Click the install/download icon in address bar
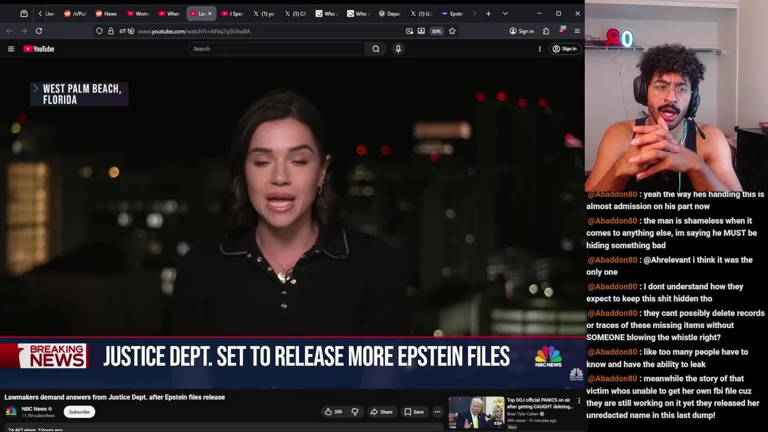Viewport: 768px width, 432px height. pos(421,31)
